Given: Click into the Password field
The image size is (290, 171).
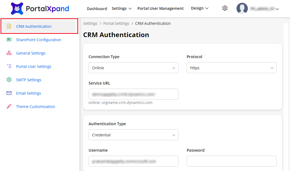Looking at the screenshot, I should click(231, 161).
